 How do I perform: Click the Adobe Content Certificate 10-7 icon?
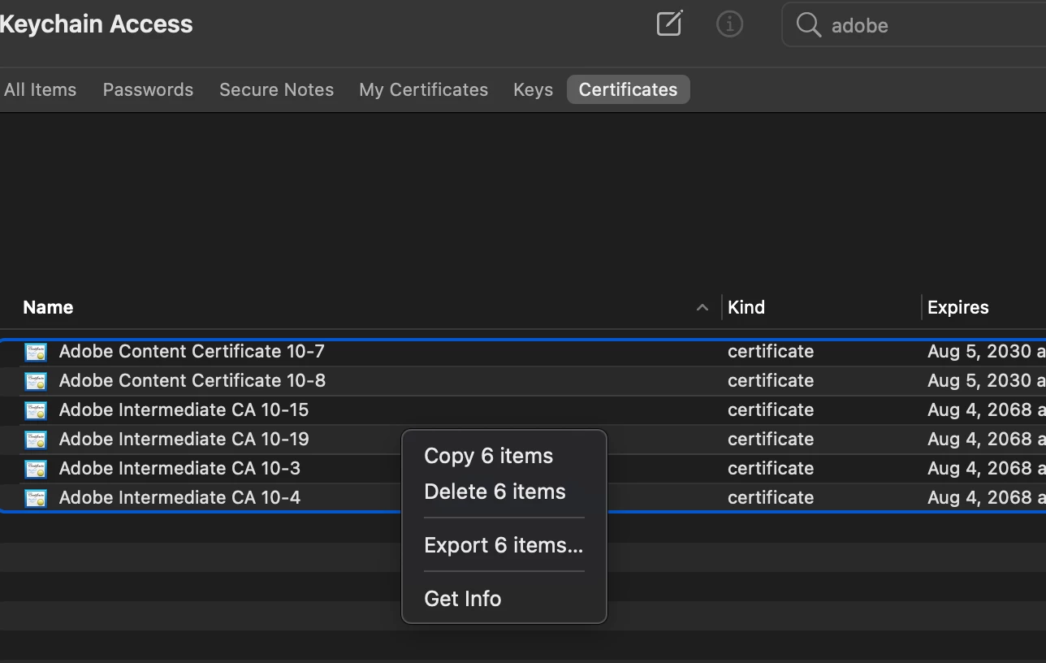[x=36, y=352]
